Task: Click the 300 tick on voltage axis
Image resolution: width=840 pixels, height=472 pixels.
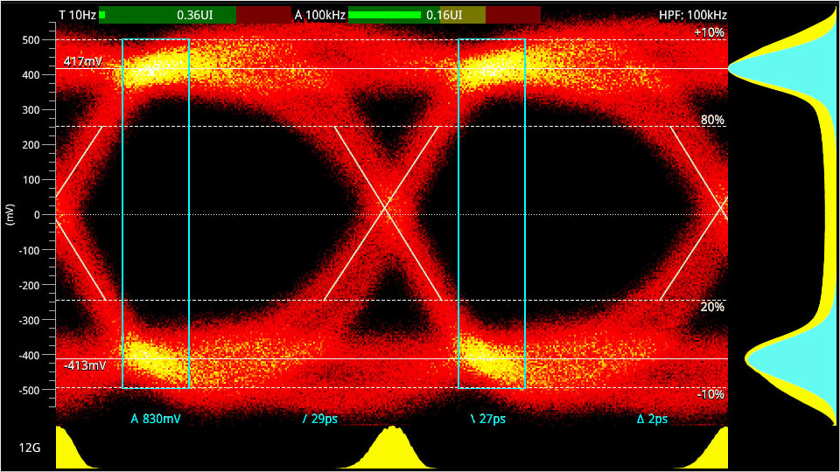Action: click(x=31, y=110)
